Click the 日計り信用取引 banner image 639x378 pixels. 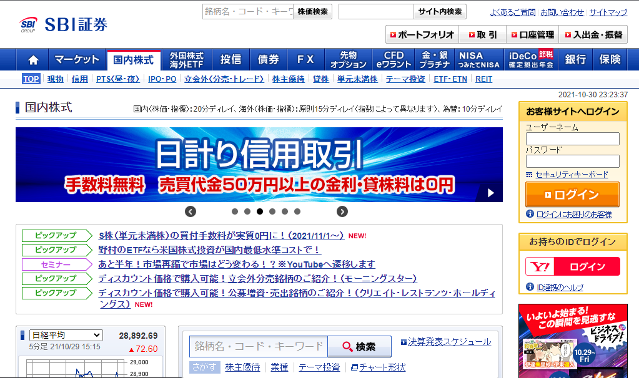click(x=259, y=165)
